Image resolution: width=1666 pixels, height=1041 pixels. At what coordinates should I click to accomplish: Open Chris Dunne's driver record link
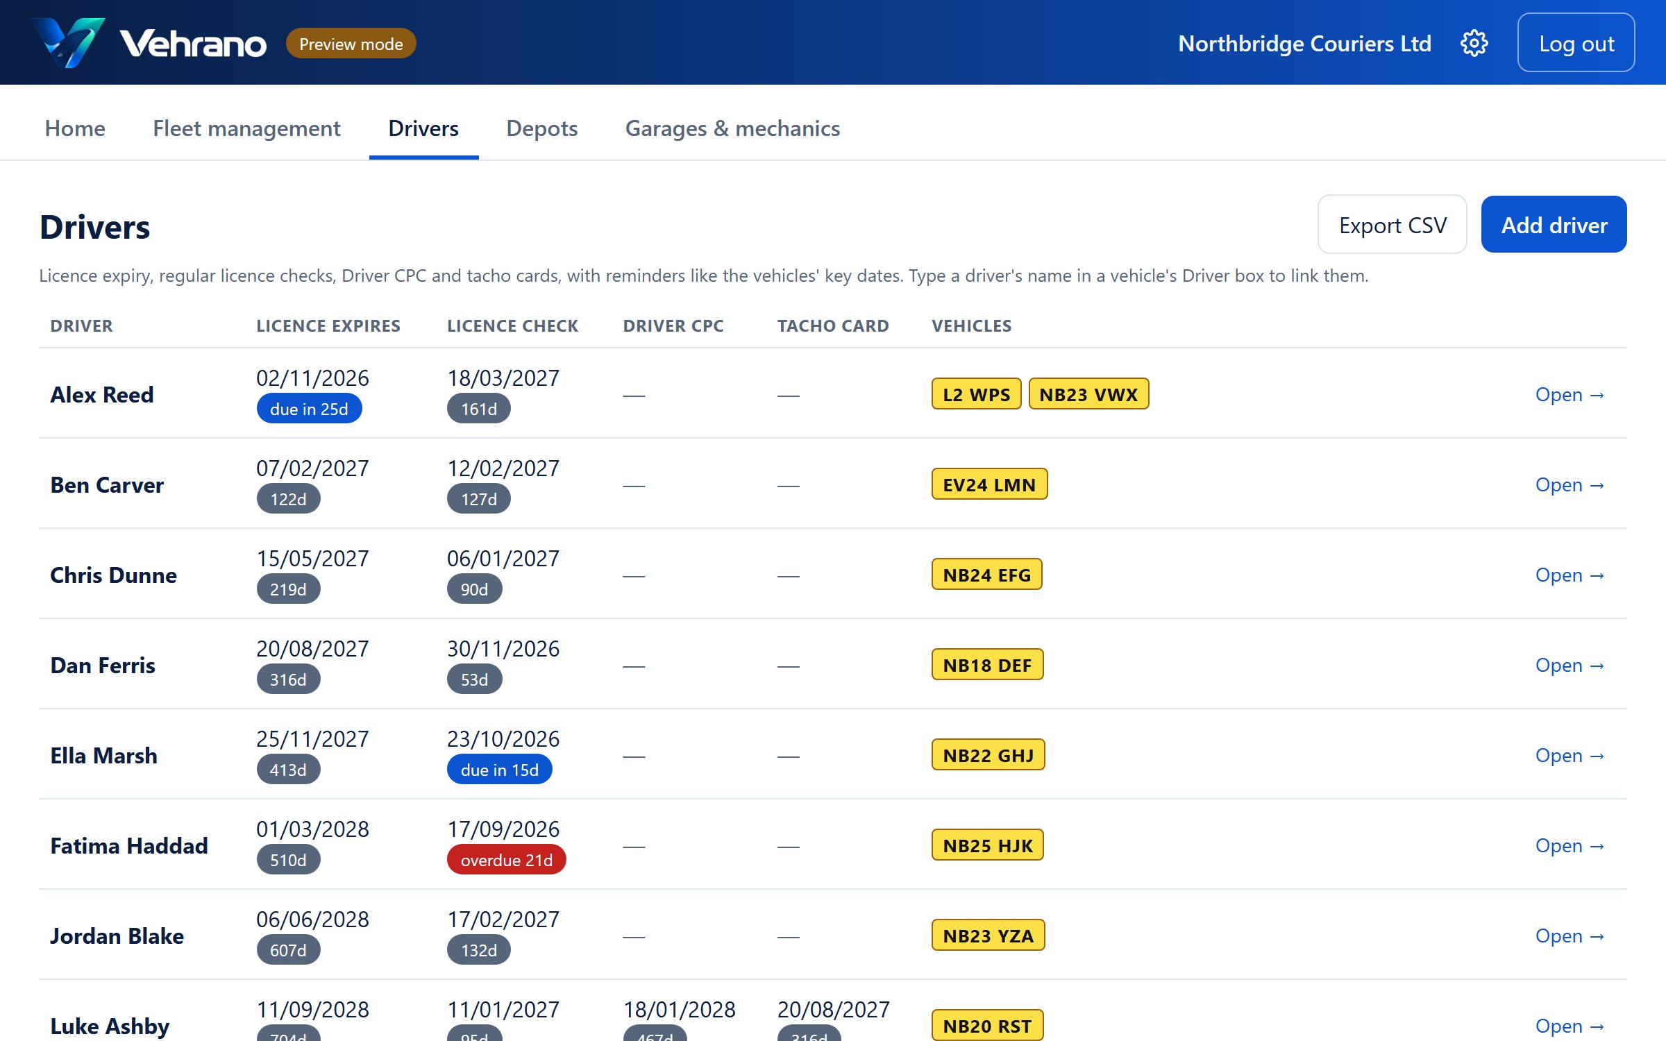1570,575
